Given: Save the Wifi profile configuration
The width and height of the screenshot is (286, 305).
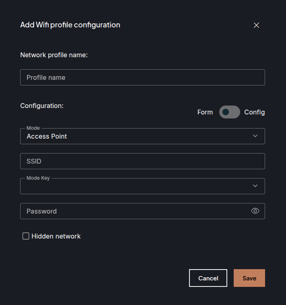Looking at the screenshot, I should [249, 278].
